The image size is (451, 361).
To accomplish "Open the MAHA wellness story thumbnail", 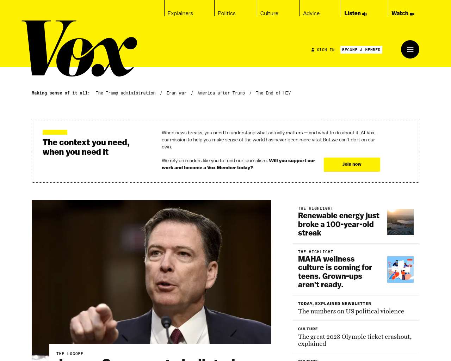I will pos(400,269).
